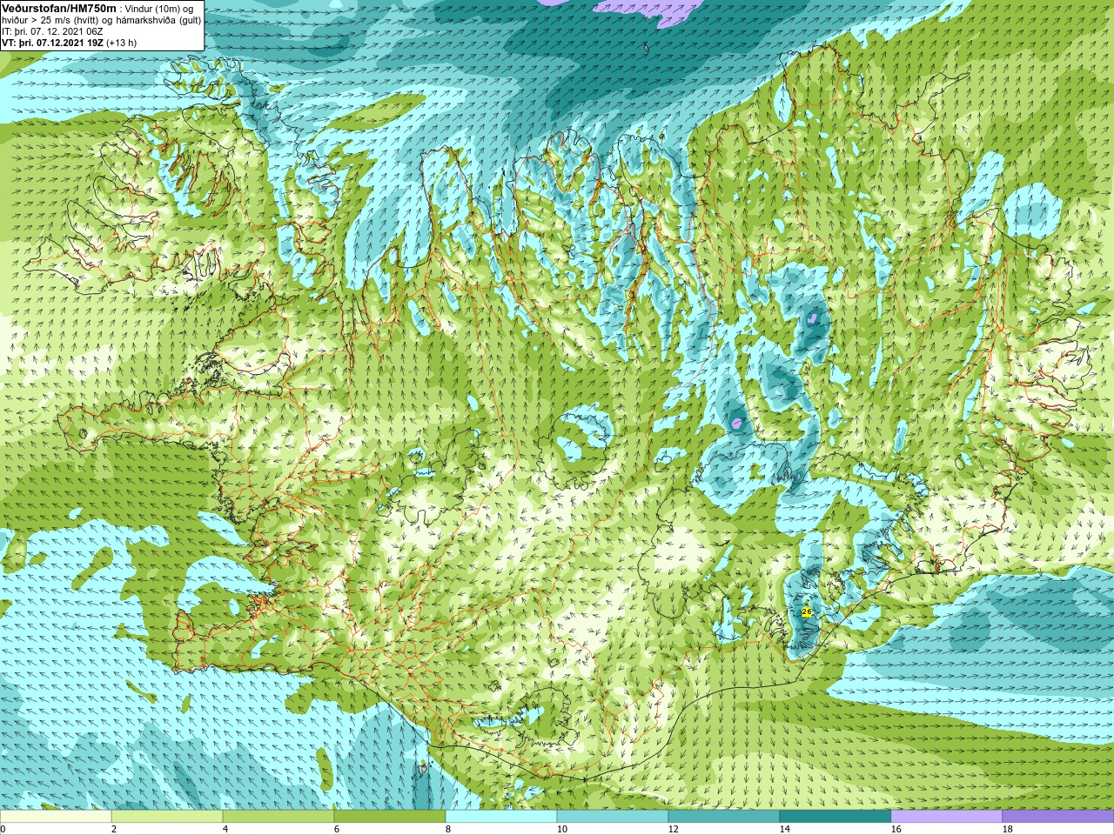Click the 'hviður > 25 m/s' description line
Screen dimensions: 1114x835
(x=101, y=20)
